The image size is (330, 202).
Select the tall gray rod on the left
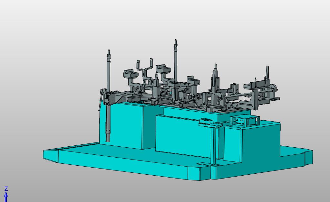pyautogui.click(x=108, y=96)
